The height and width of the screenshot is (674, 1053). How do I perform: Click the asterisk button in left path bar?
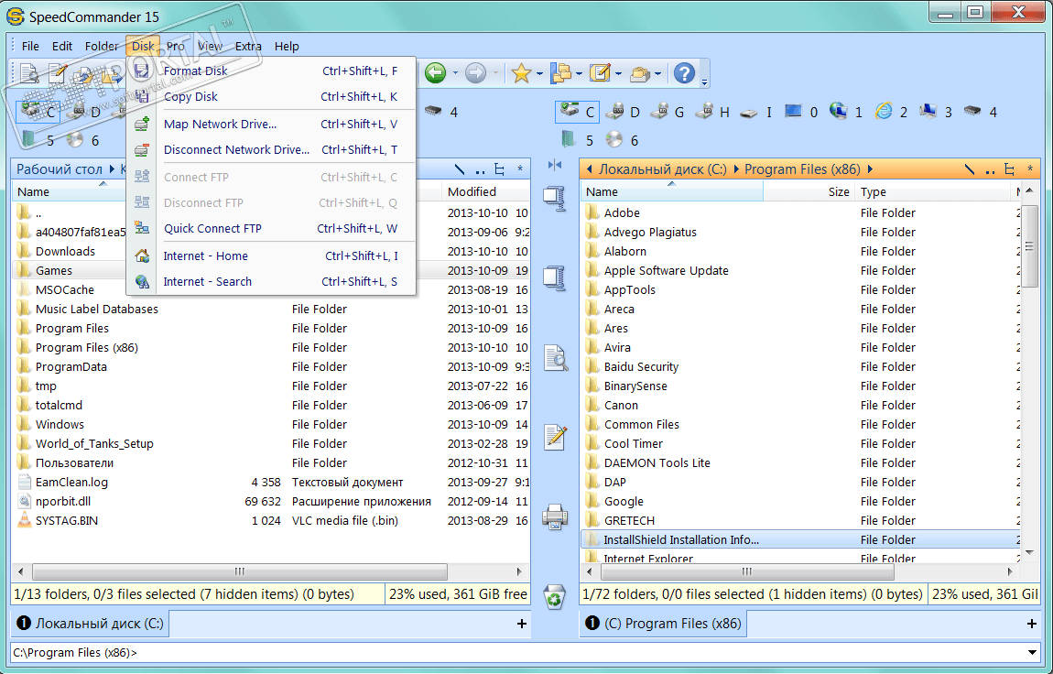tap(520, 169)
